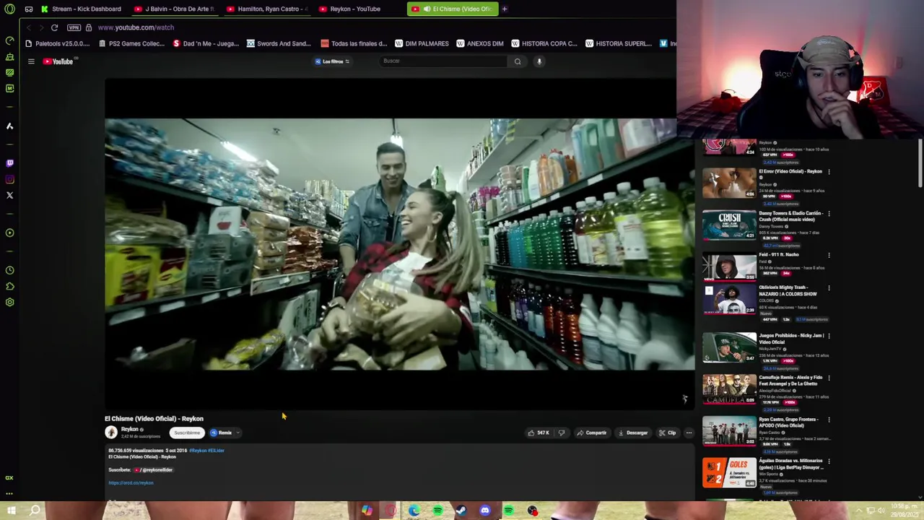Screen dimensions: 924x520
Task: Open GX Control speedometer icon in sidebar
Action: click(x=9, y=40)
